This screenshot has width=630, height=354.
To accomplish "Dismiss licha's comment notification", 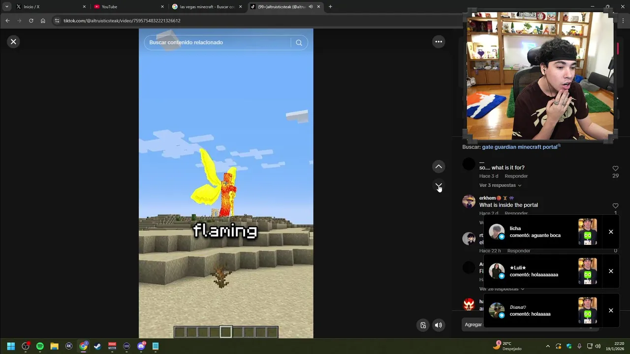I will pyautogui.click(x=611, y=232).
